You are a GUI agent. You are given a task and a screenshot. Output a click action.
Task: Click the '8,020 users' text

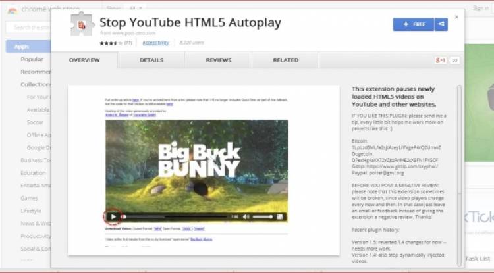point(192,43)
